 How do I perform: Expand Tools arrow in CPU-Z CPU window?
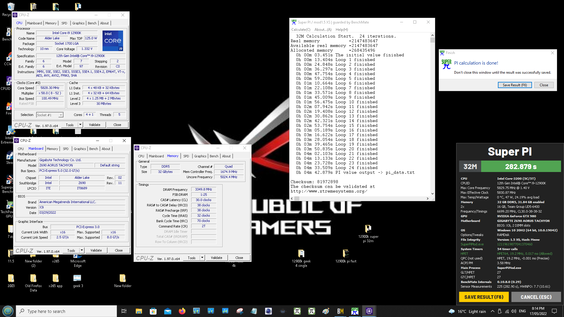coord(80,125)
